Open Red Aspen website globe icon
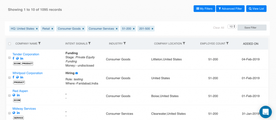 (14, 95)
